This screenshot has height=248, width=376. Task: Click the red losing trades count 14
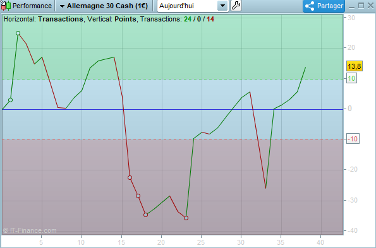(210, 19)
